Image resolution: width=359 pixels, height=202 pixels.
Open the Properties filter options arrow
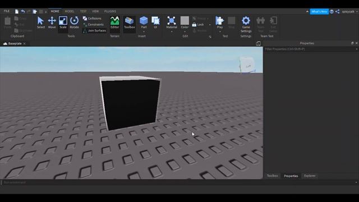point(357,49)
